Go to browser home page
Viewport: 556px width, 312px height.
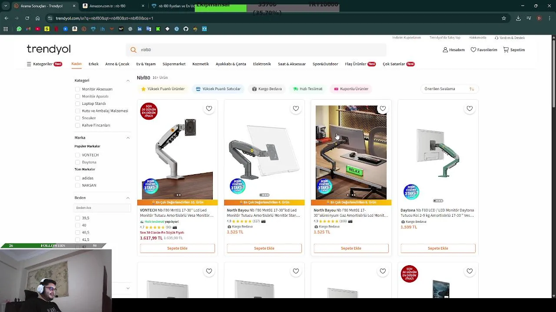point(37,18)
